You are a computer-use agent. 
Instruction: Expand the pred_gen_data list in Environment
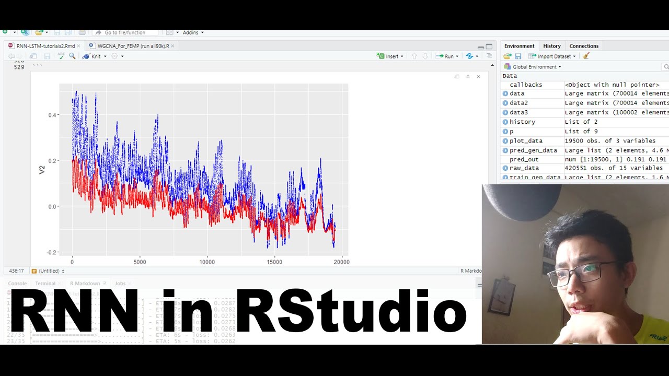coord(505,150)
